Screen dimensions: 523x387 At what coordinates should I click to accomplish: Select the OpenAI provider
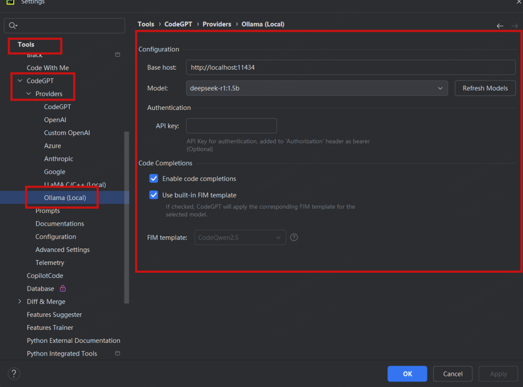55,120
